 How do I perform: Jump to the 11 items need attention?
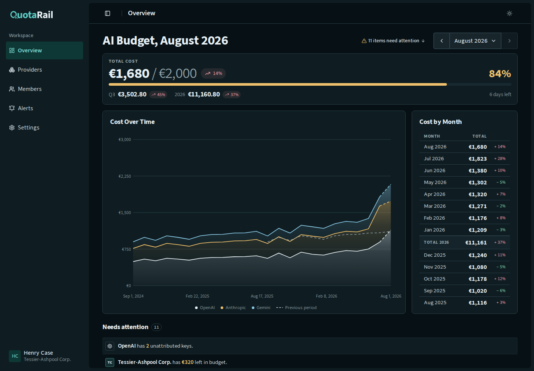tap(393, 41)
